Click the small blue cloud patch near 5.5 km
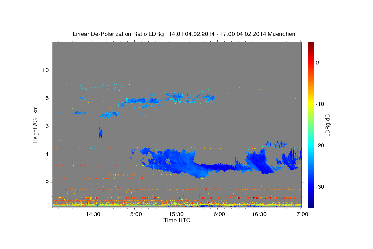This screenshot has width=373, height=249. pyautogui.click(x=100, y=133)
